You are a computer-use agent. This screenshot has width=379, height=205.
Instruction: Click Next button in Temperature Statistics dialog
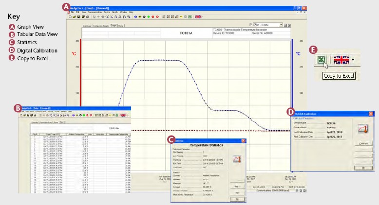coord(237,187)
